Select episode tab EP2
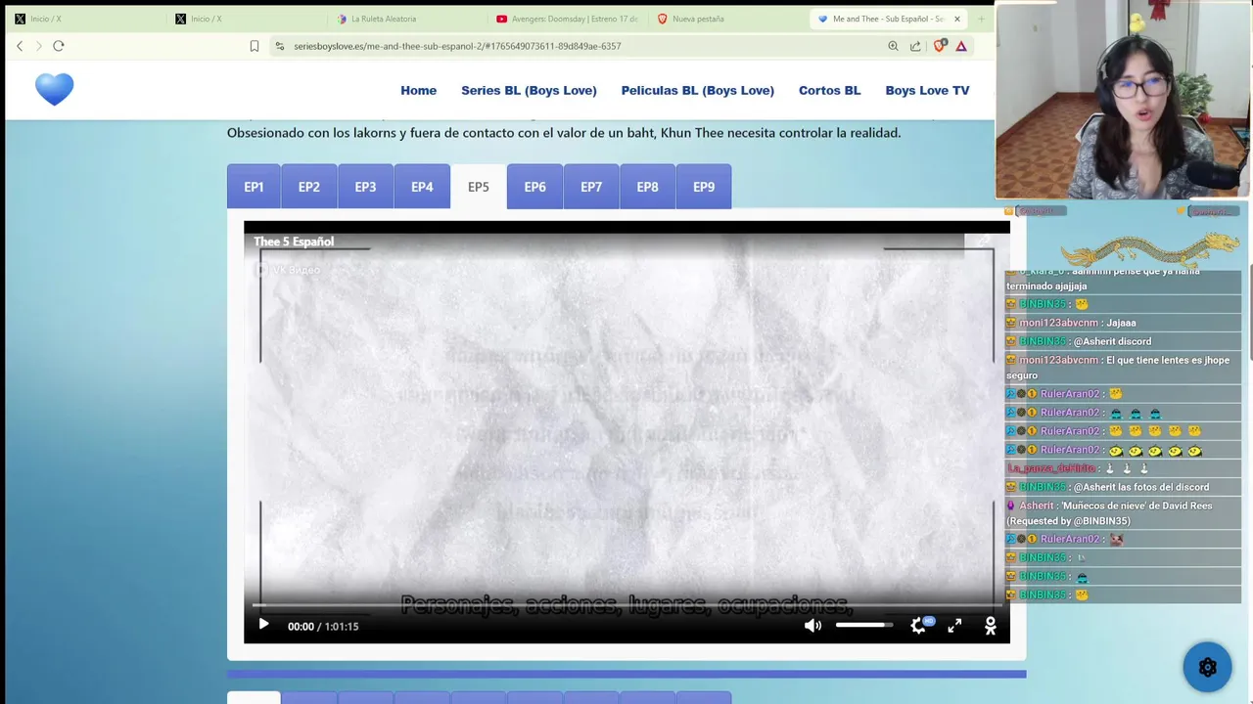This screenshot has height=704, width=1253. pyautogui.click(x=309, y=187)
